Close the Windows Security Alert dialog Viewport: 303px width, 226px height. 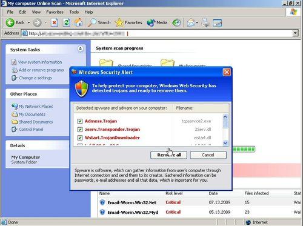click(x=227, y=72)
